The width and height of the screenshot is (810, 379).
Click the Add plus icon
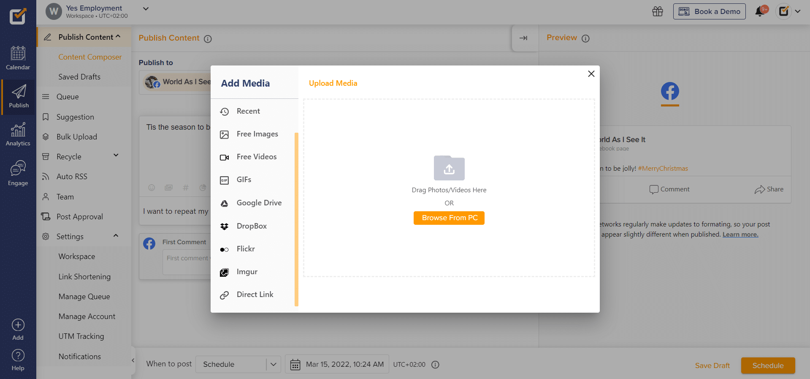[18, 325]
